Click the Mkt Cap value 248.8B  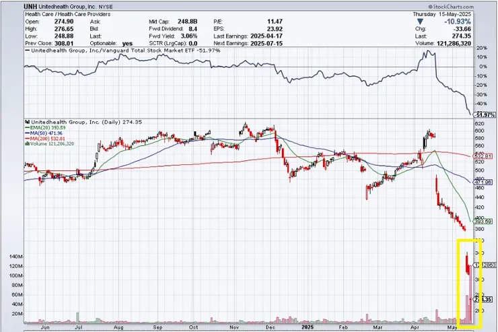[187, 22]
